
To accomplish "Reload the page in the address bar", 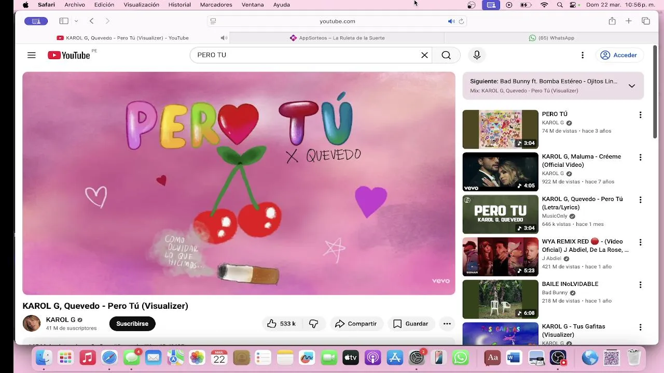I will click(461, 21).
